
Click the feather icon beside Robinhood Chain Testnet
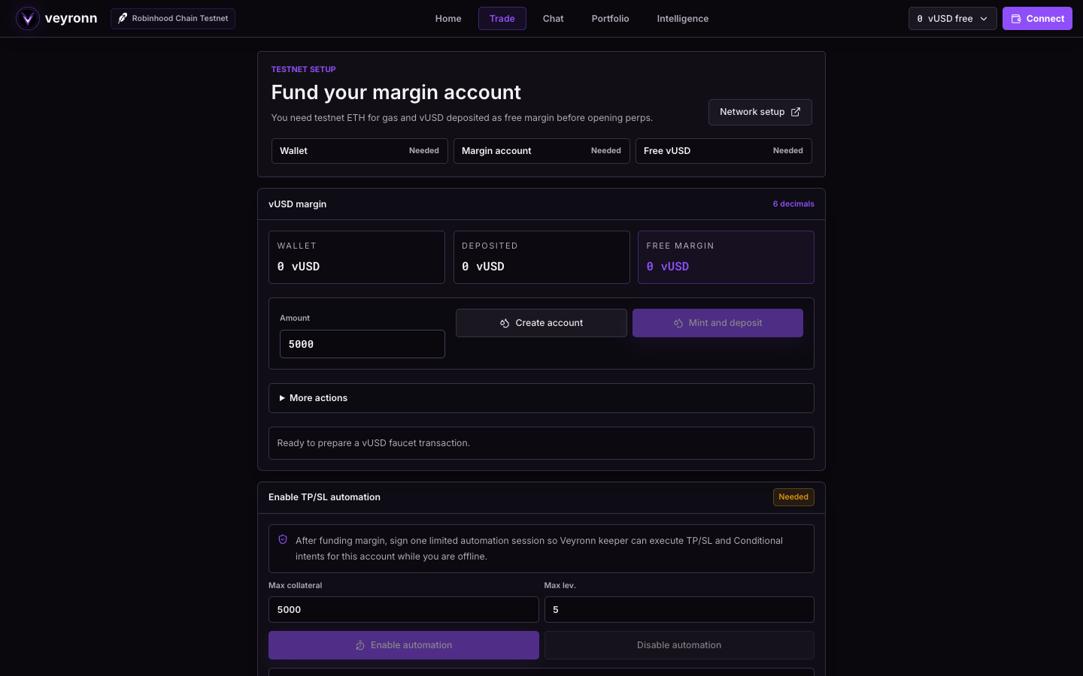click(123, 18)
